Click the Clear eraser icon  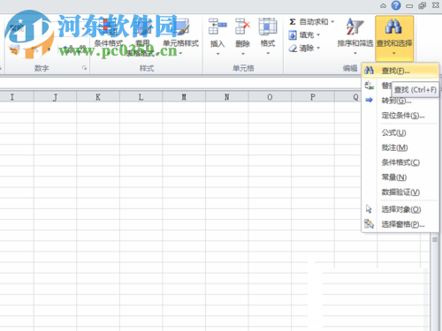(293, 49)
